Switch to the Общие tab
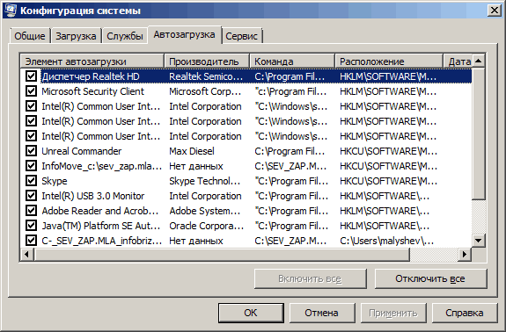Image resolution: width=506 pixels, height=332 pixels. (30, 36)
